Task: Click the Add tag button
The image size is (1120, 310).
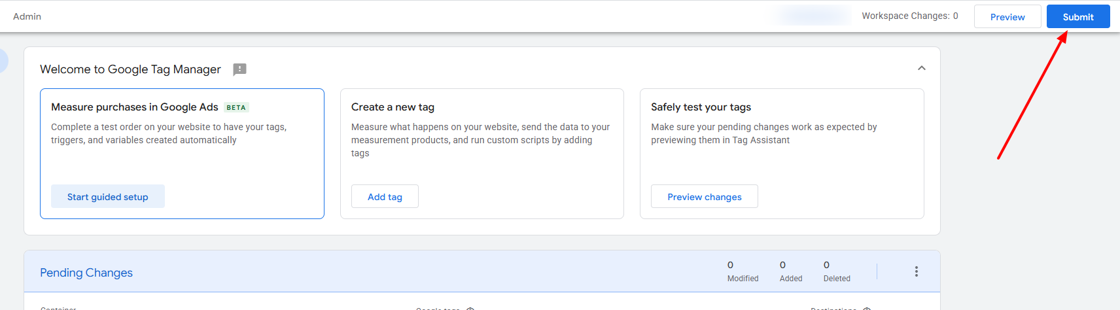Action: click(x=385, y=197)
